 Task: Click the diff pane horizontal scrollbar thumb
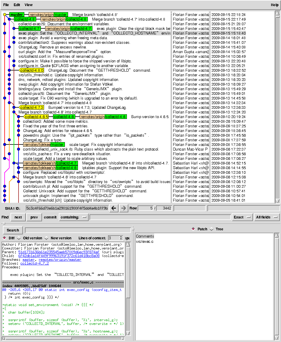pos(38,339)
